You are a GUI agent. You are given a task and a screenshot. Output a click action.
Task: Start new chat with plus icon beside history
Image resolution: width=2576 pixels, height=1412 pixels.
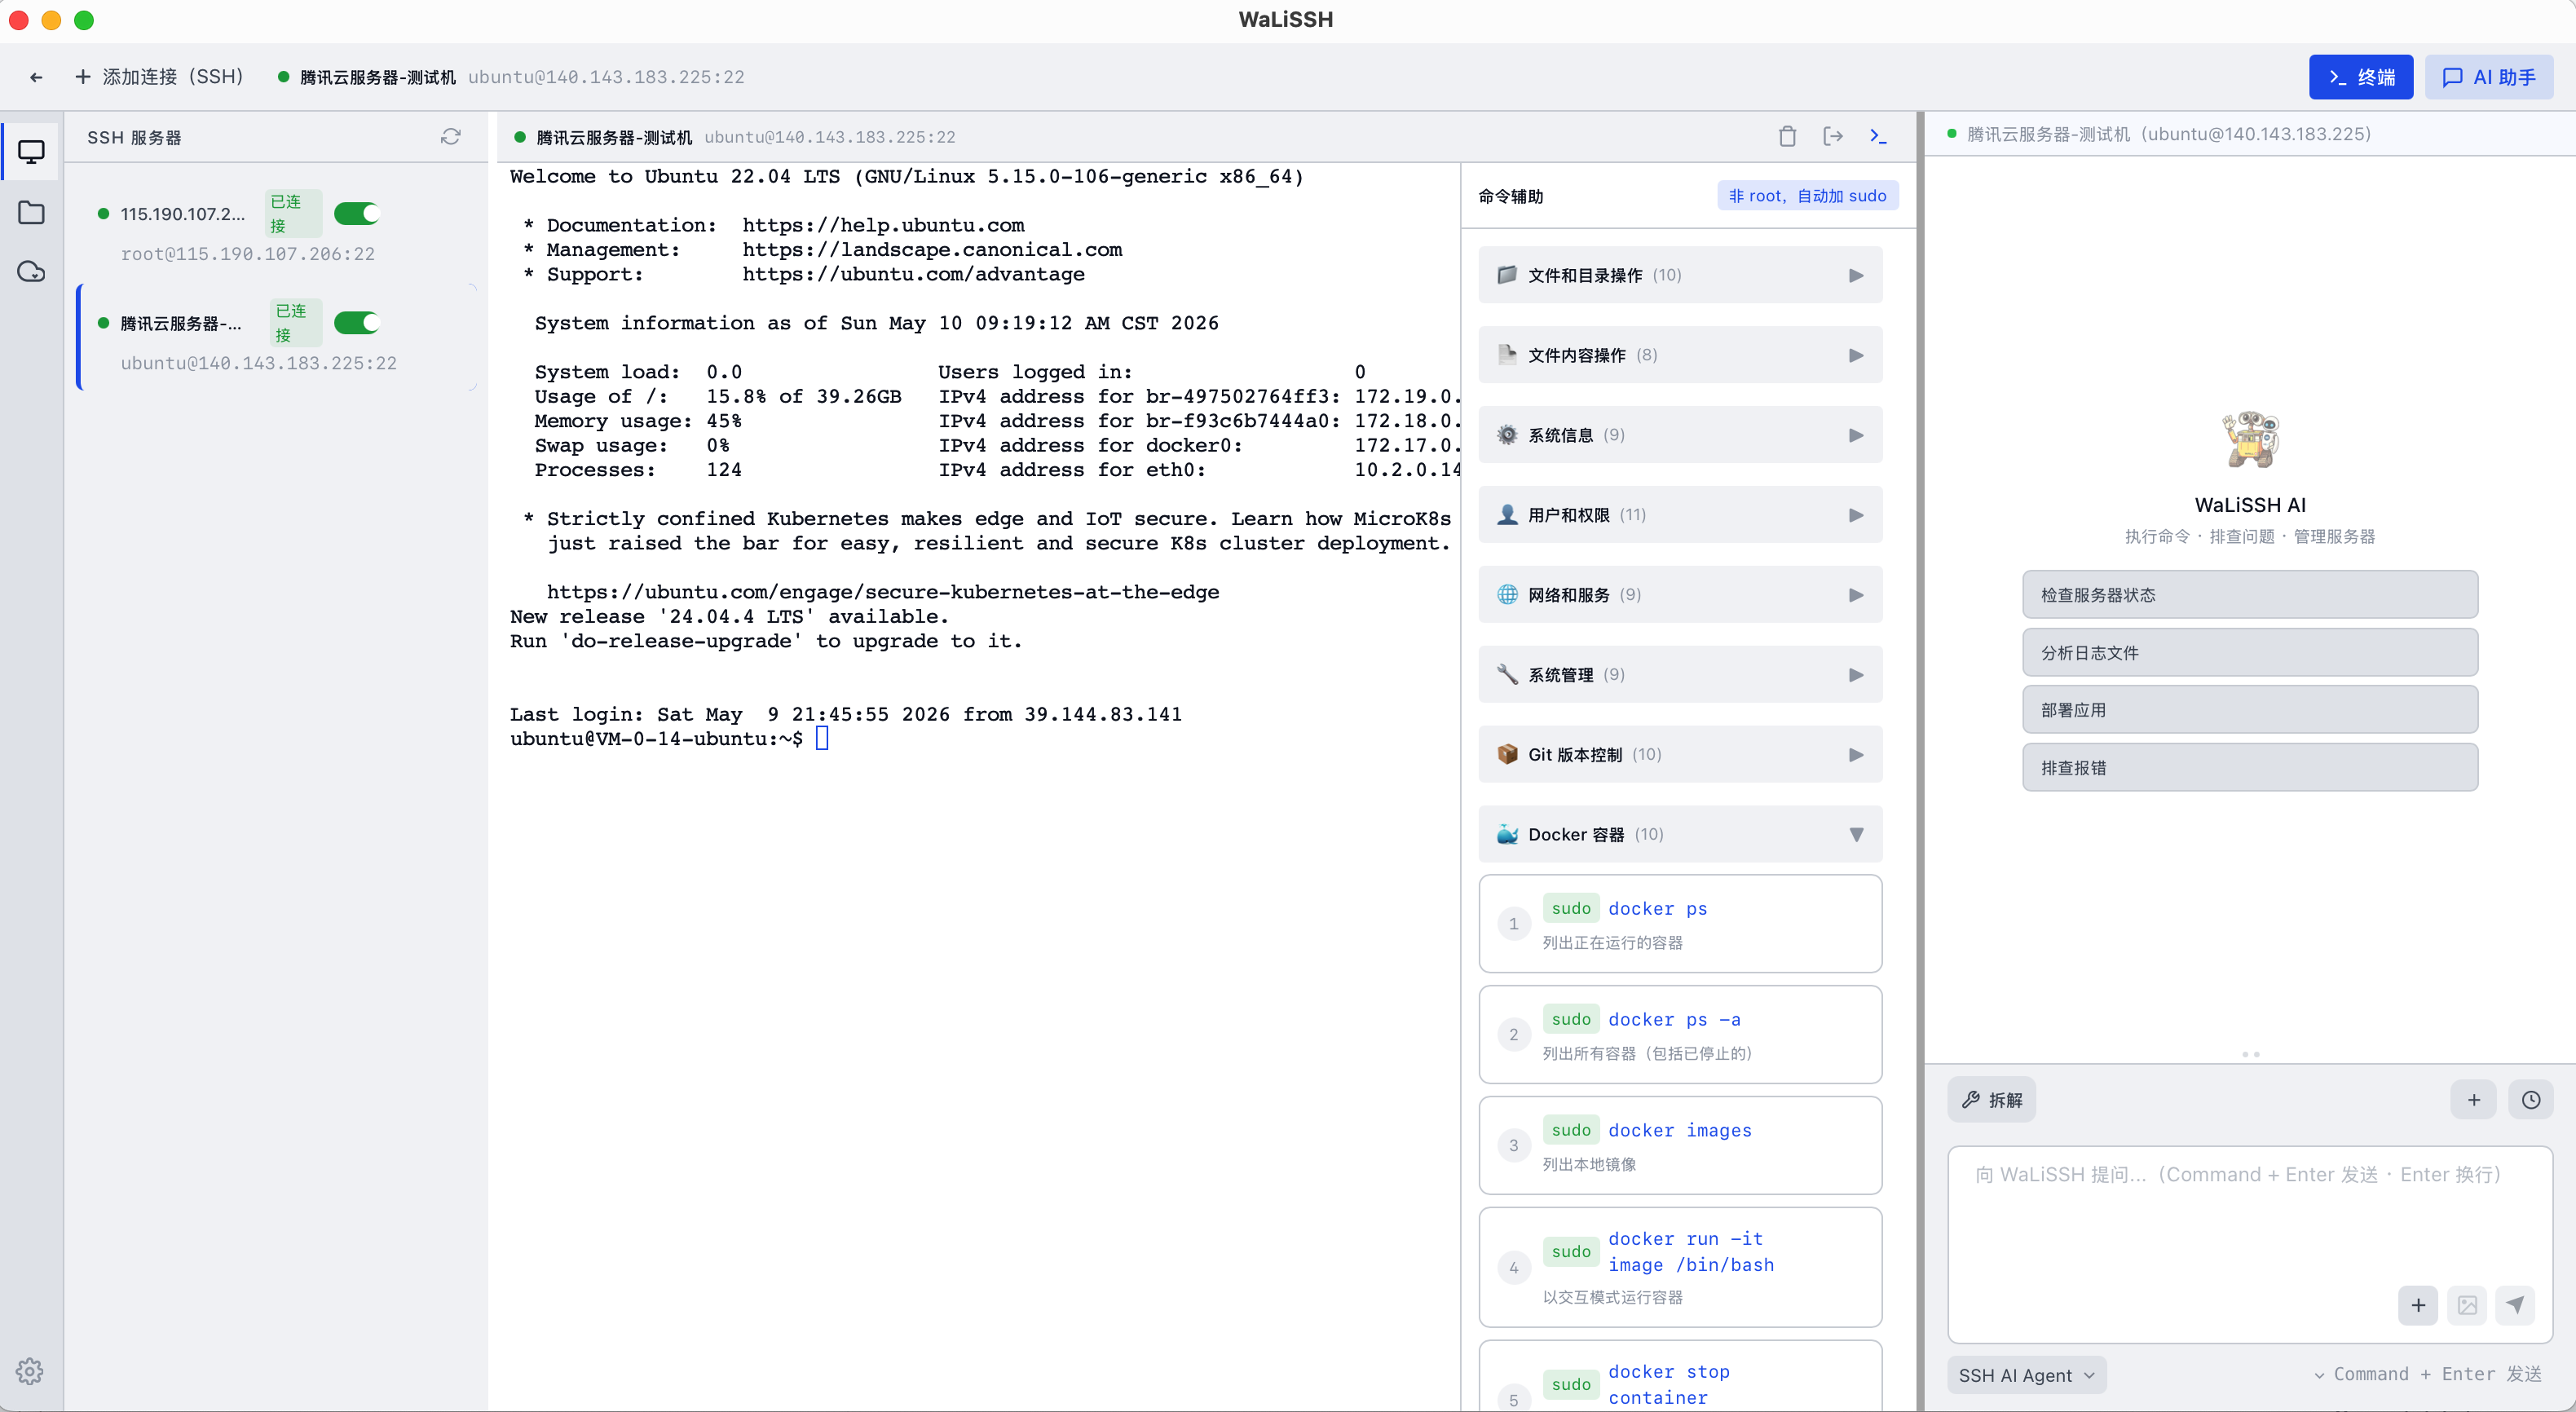pos(2474,1100)
